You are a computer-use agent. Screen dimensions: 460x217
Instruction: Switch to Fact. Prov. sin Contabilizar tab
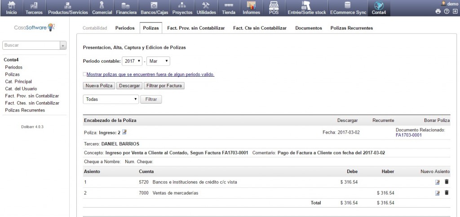point(196,28)
